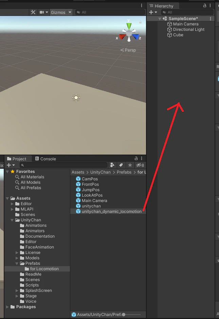Adjust the asset icon size slider
219x319 pixels.
(131, 315)
